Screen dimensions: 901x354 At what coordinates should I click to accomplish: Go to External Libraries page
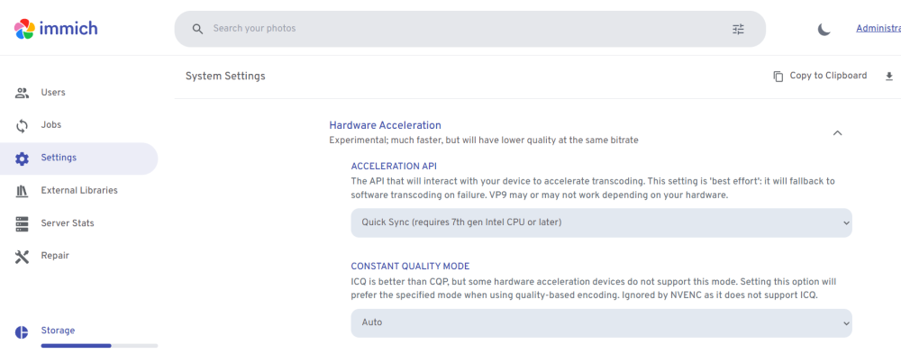78,191
